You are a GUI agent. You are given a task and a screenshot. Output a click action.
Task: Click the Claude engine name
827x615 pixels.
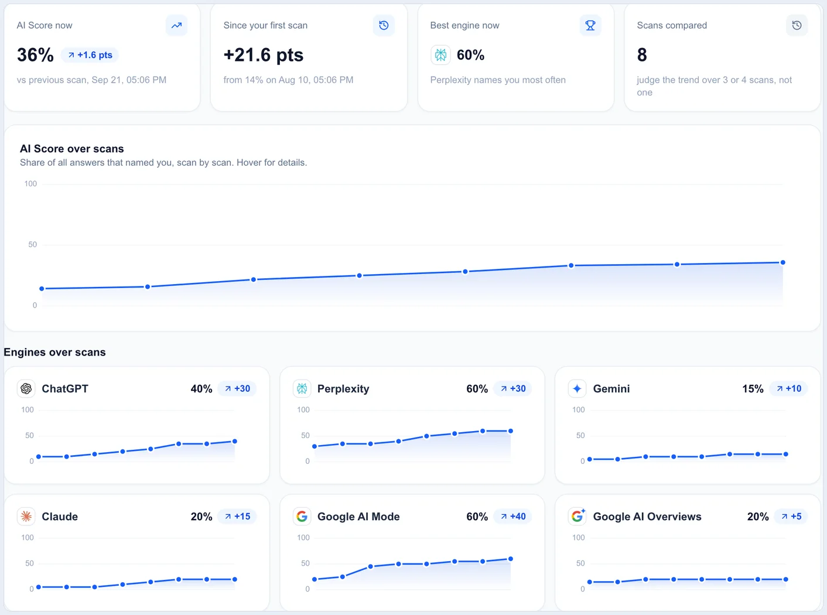[x=60, y=516]
